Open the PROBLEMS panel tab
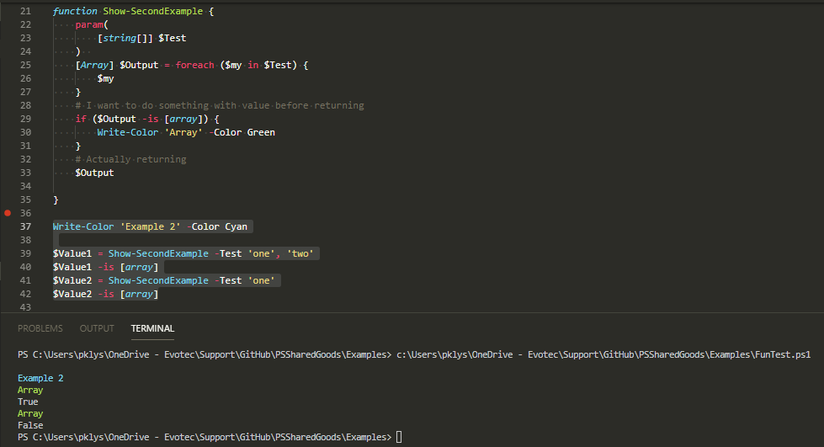Screen dimensions: 824x447 coord(40,328)
